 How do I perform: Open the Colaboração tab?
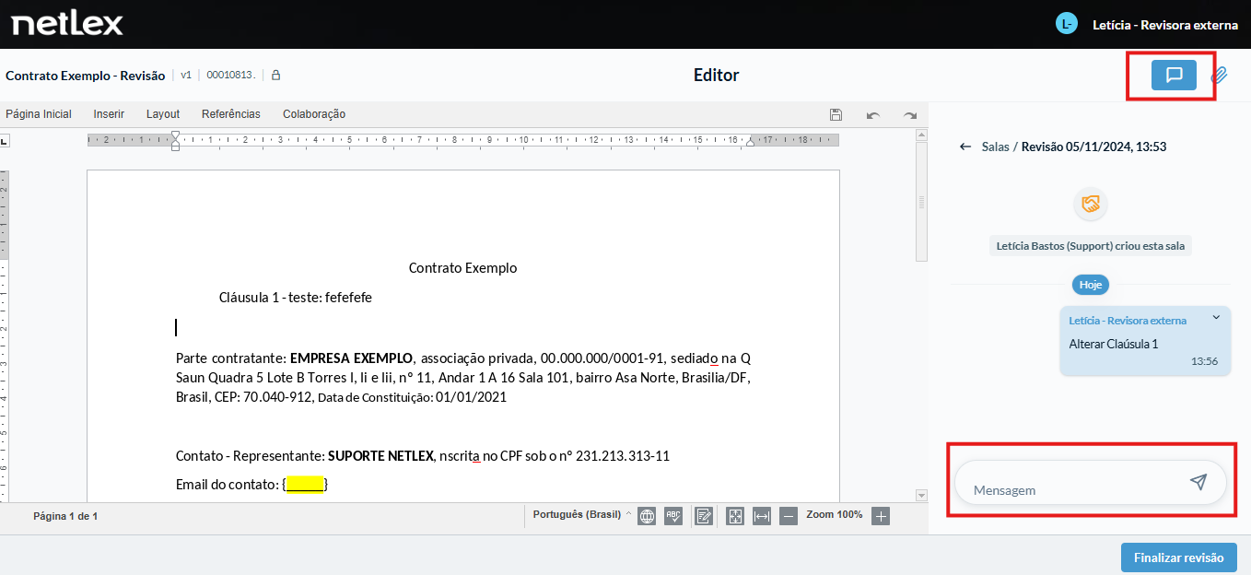314,114
